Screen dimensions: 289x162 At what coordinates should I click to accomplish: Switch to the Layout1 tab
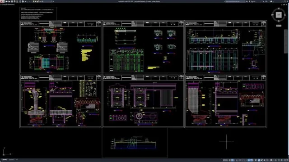(x=11, y=160)
